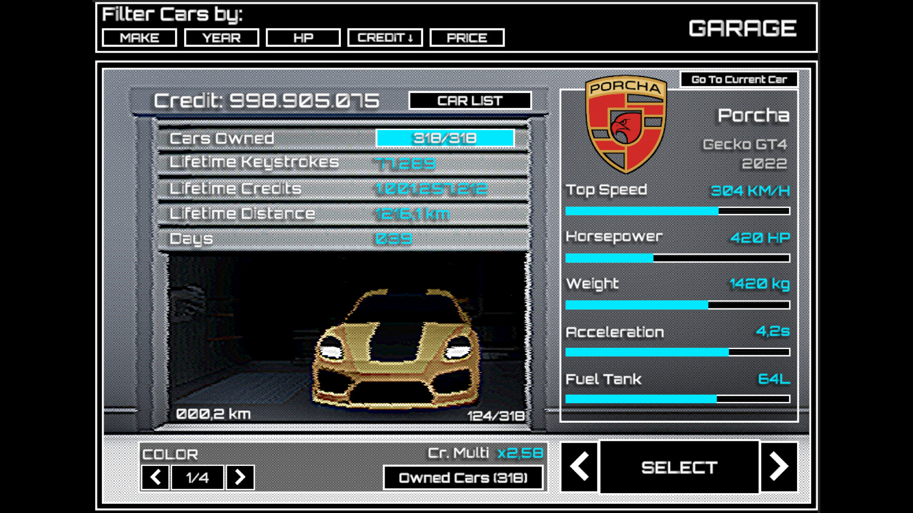The height and width of the screenshot is (513, 913).
Task: Click the color page indicator 1/4
Action: click(x=197, y=477)
